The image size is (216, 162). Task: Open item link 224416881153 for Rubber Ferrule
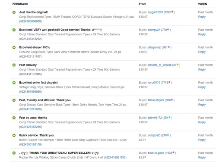(x=115, y=157)
